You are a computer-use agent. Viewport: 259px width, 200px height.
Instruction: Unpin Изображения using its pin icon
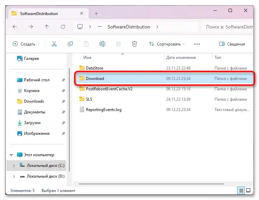click(64, 133)
